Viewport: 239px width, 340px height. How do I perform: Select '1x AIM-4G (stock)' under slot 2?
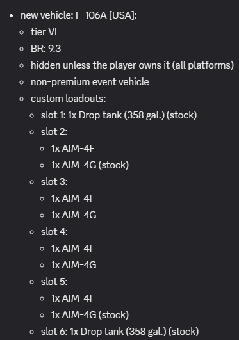click(x=90, y=165)
